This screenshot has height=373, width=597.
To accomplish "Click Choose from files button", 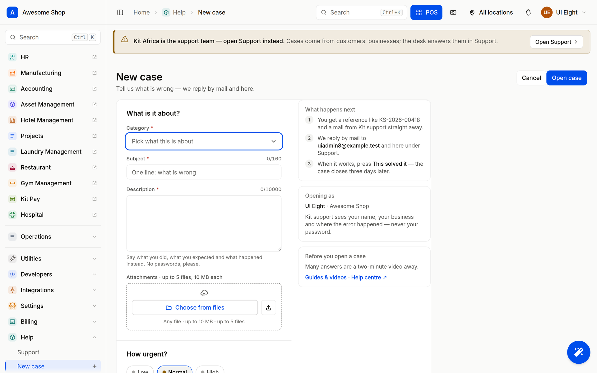I will point(195,307).
